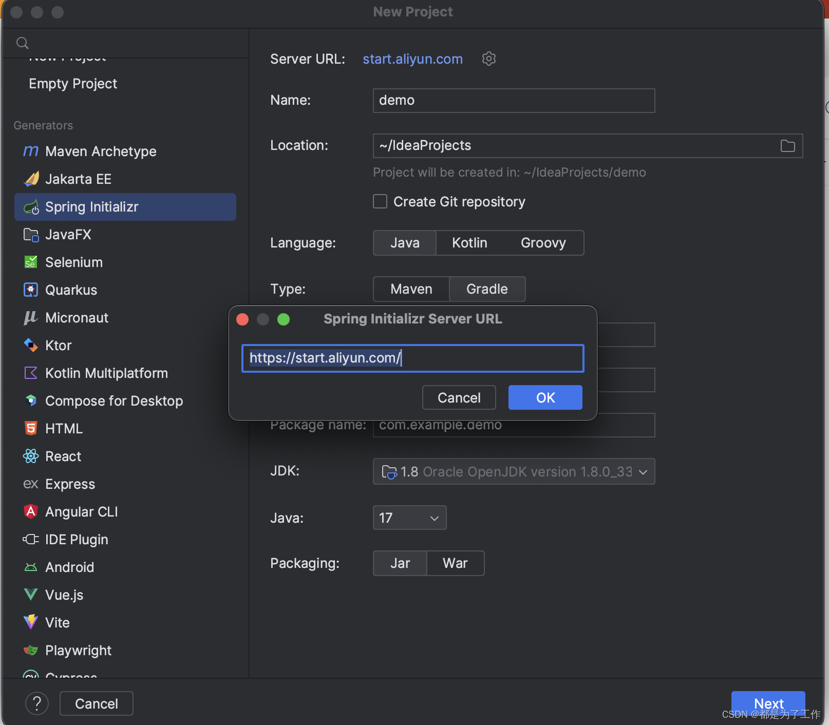Open the Java 17 version dropdown
The height and width of the screenshot is (725, 829).
[409, 518]
